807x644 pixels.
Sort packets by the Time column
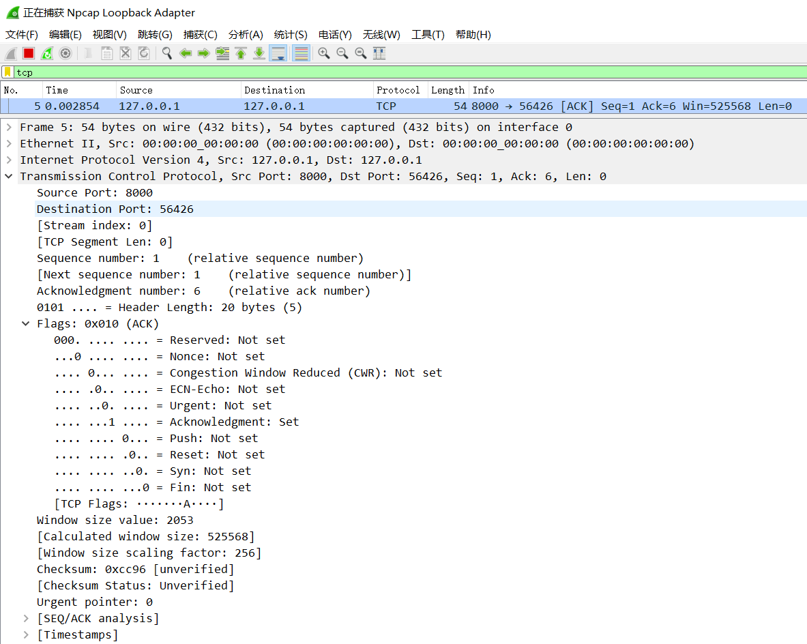(57, 90)
